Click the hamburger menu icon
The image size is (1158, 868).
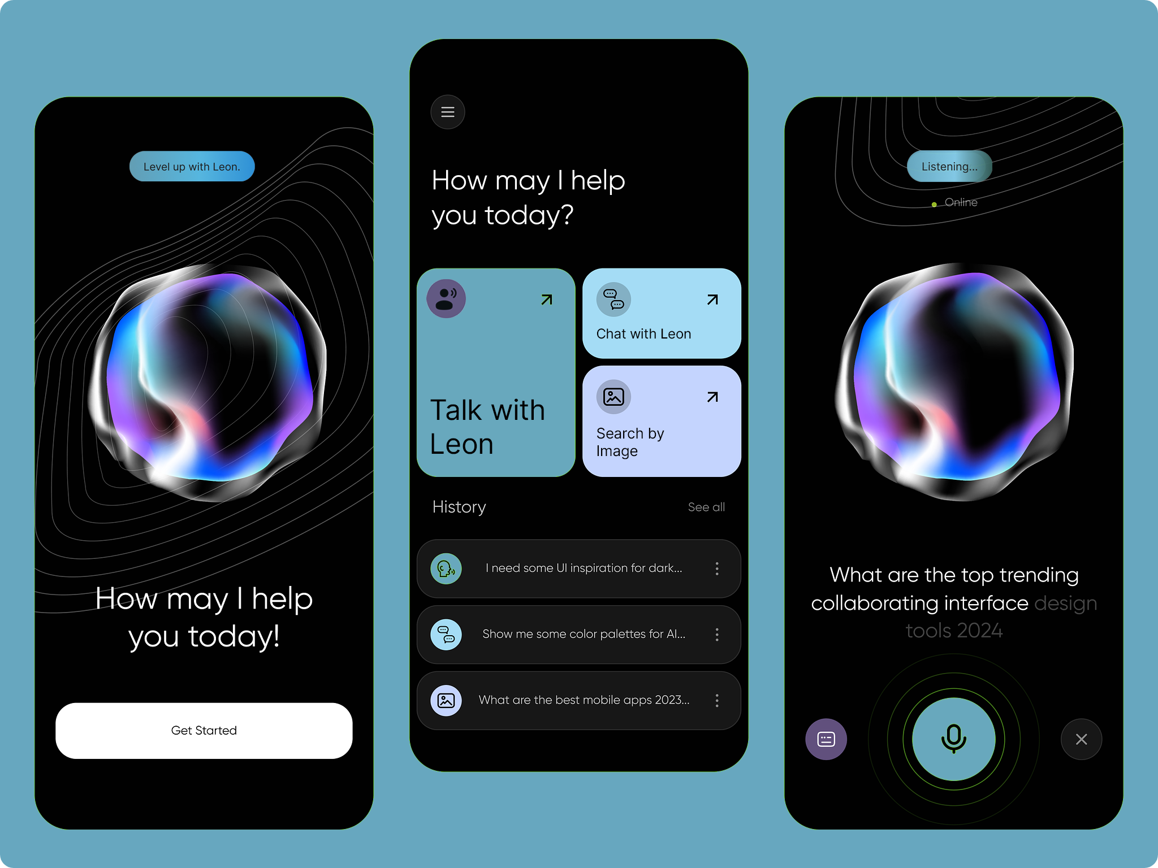[x=448, y=110]
